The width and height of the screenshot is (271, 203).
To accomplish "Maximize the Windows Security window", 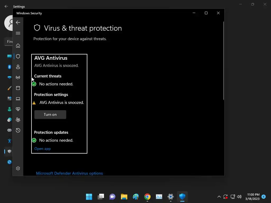I will pyautogui.click(x=206, y=13).
